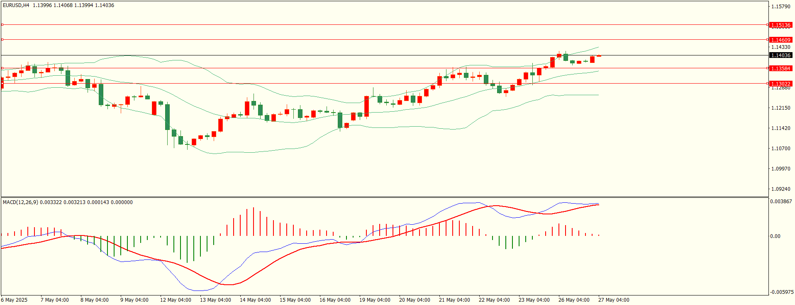795x305 pixels.
Task: Select the 19 May 04:00 time axis label
Action: 375,300
